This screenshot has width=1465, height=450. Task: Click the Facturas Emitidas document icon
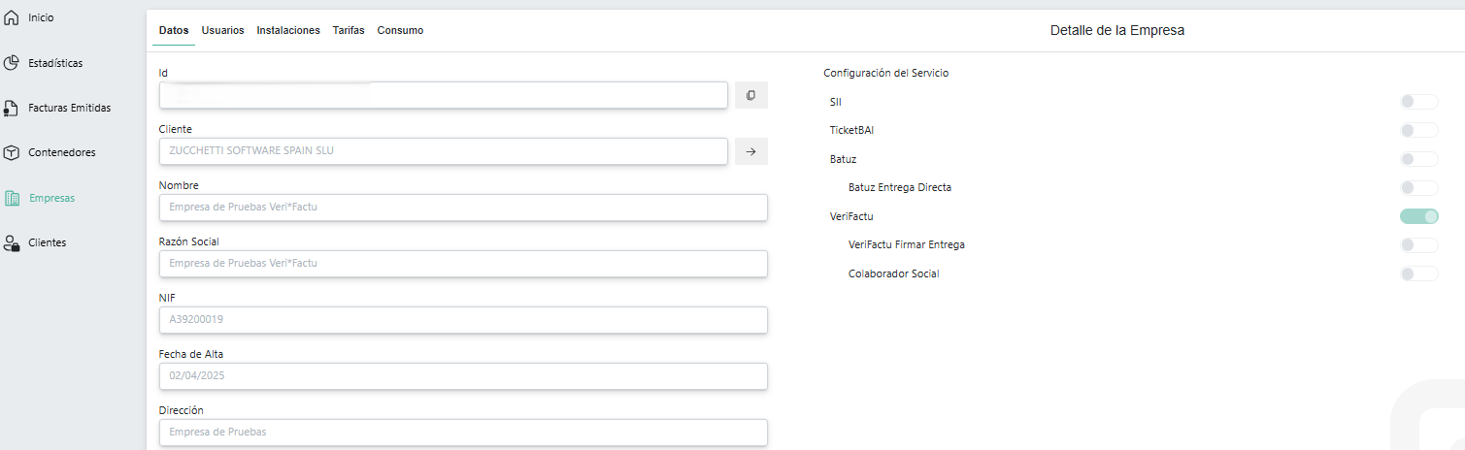(12, 108)
